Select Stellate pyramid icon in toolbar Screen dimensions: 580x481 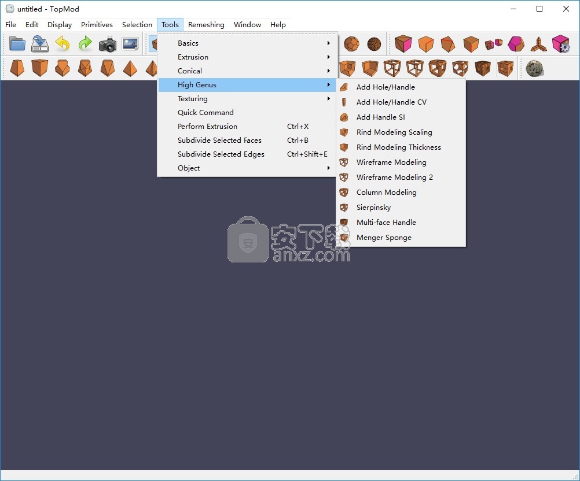(130, 68)
